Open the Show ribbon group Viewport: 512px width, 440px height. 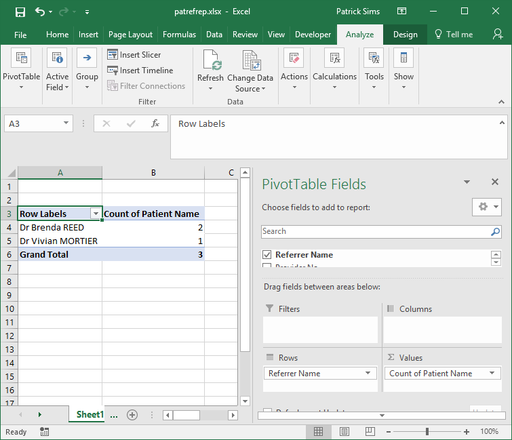(x=403, y=69)
